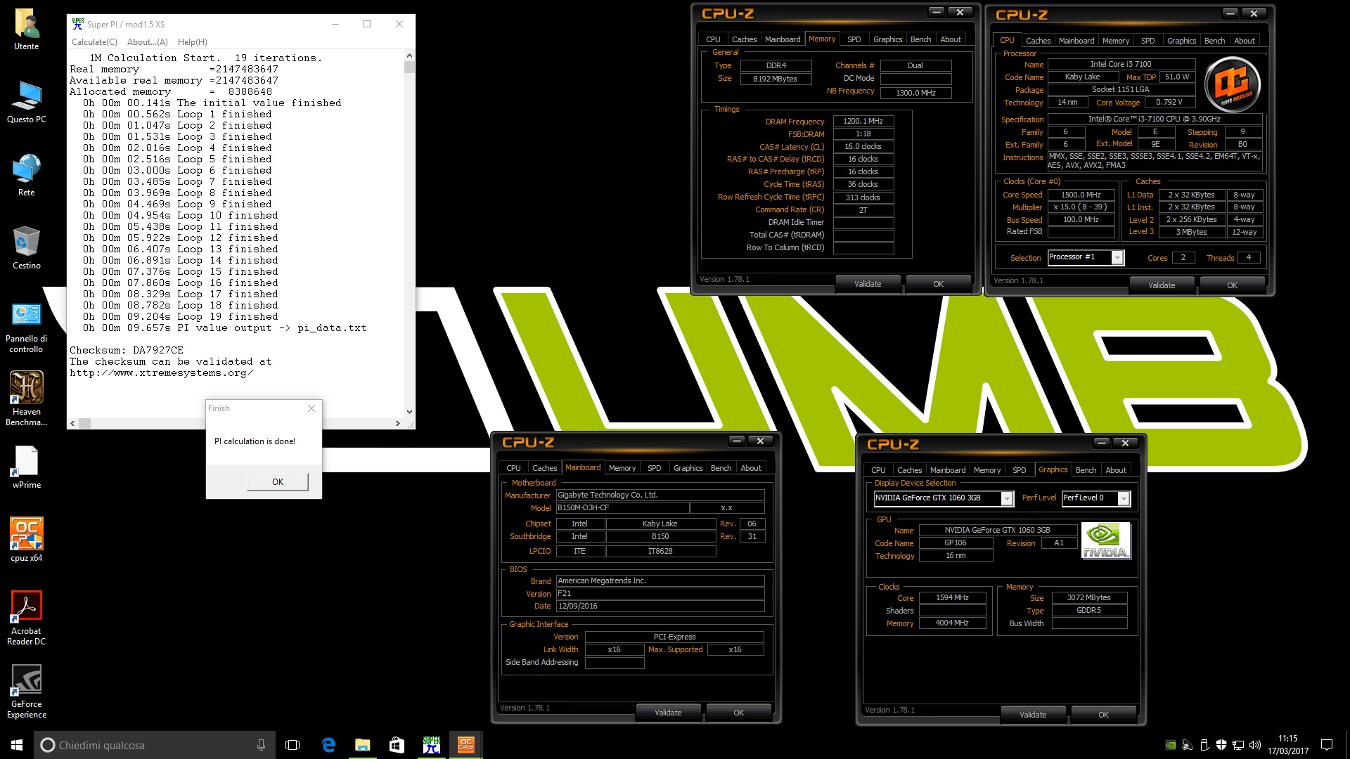Click the safely remove hardware USB tray icon
This screenshot has width=1350, height=759.
pyautogui.click(x=1204, y=745)
